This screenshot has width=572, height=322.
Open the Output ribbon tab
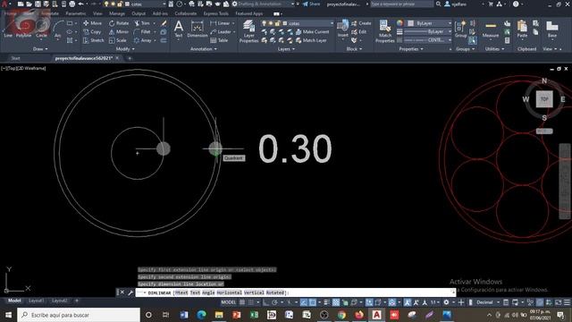tap(139, 13)
